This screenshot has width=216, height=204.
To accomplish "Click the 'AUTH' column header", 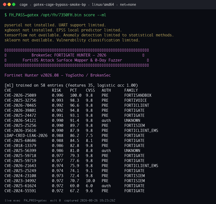I will point(106,90).
